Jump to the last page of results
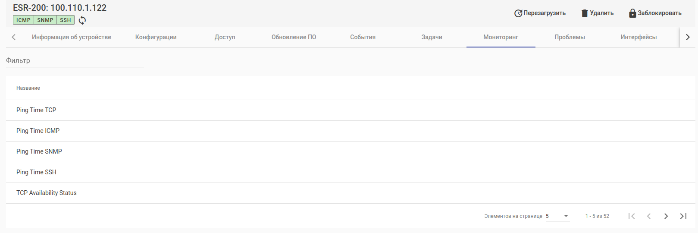 (683, 216)
